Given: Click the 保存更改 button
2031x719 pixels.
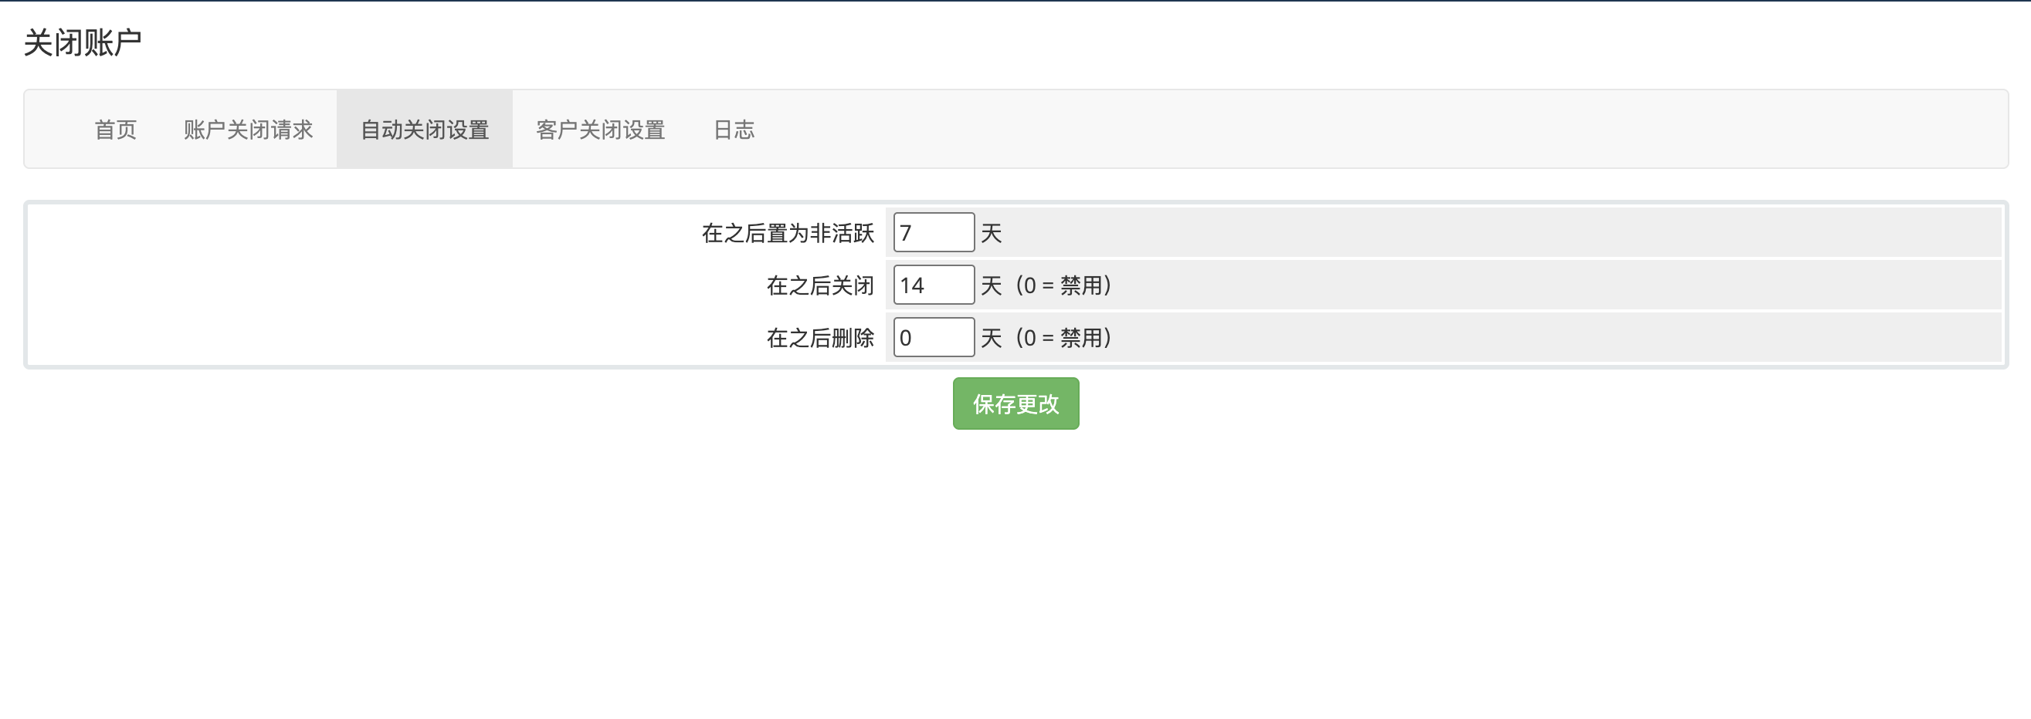Looking at the screenshot, I should pos(1015,403).
